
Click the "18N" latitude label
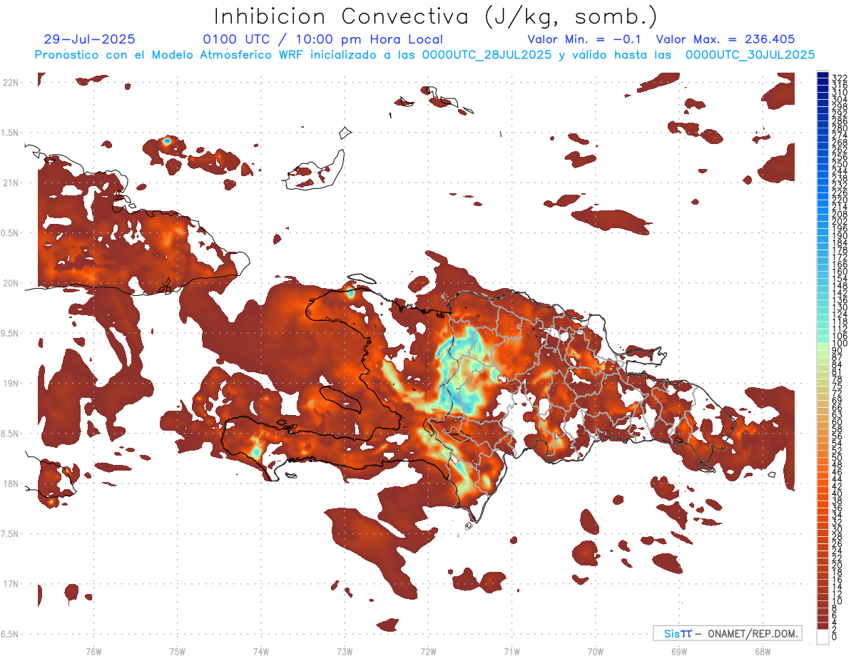(12, 483)
